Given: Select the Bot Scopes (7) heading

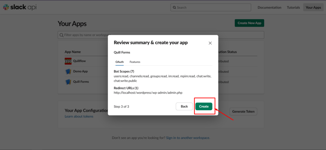Looking at the screenshot, I should 124,72.
